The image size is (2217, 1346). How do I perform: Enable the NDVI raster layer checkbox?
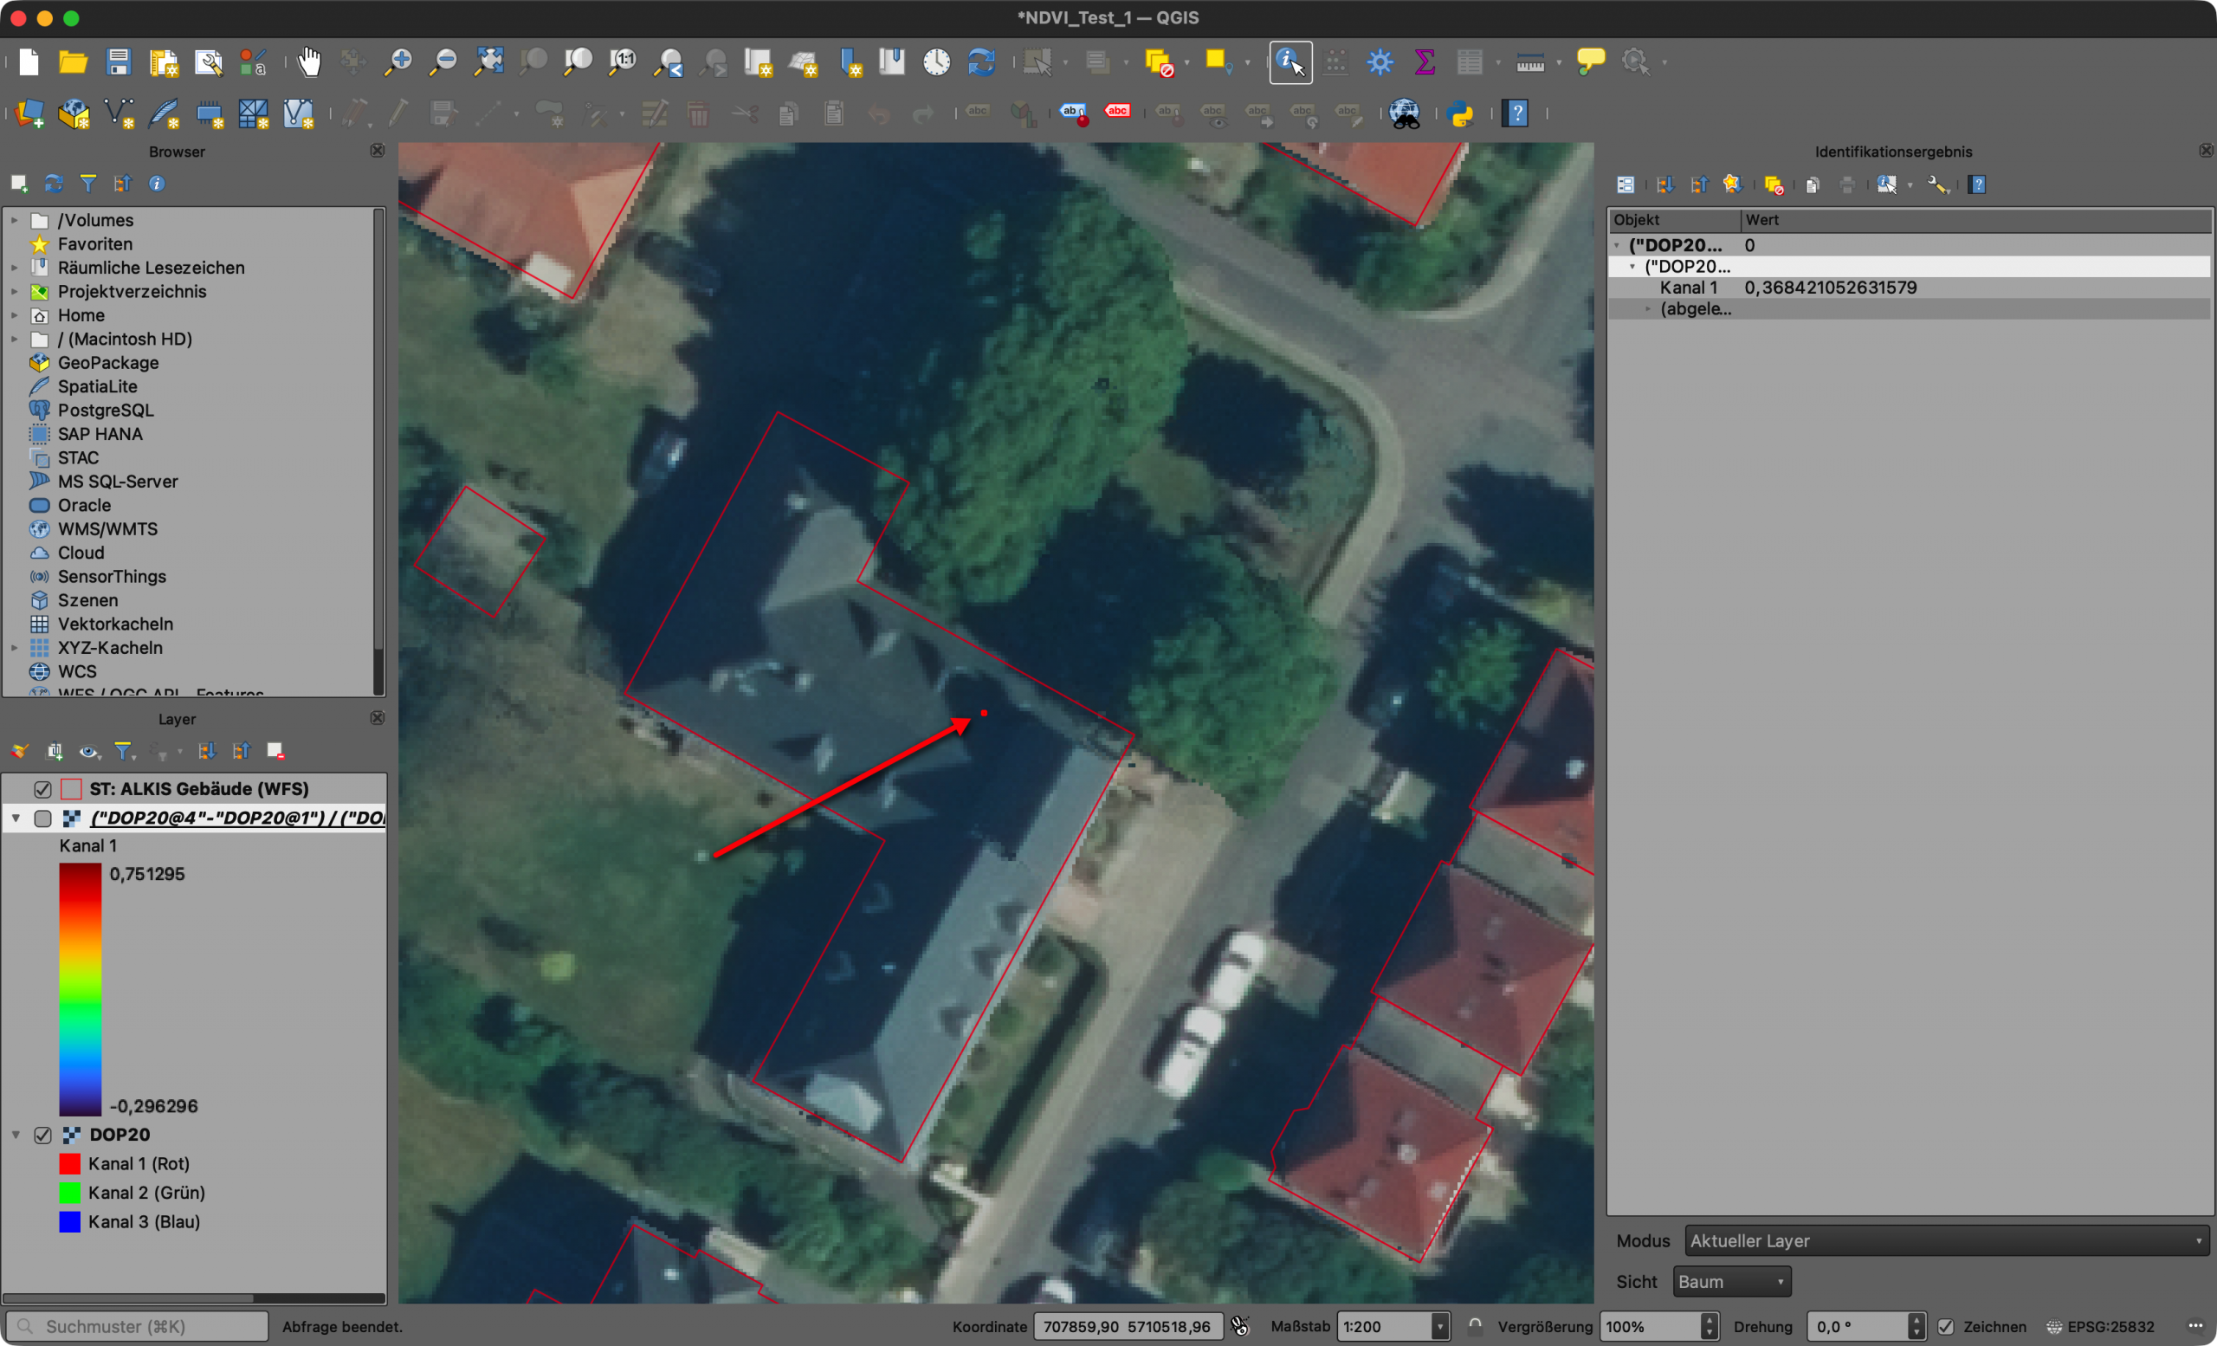[x=42, y=819]
